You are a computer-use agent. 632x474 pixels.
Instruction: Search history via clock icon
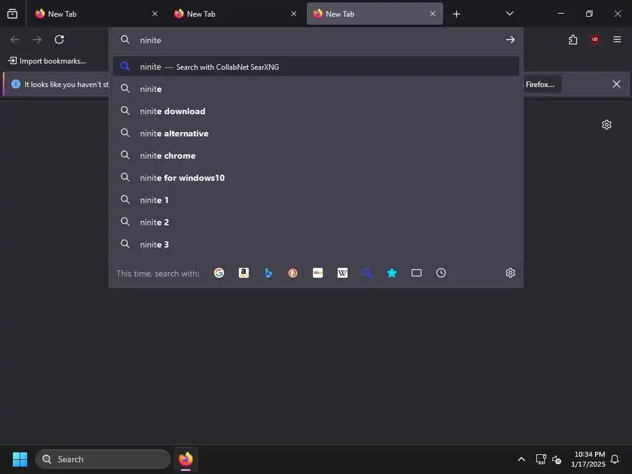coord(441,273)
